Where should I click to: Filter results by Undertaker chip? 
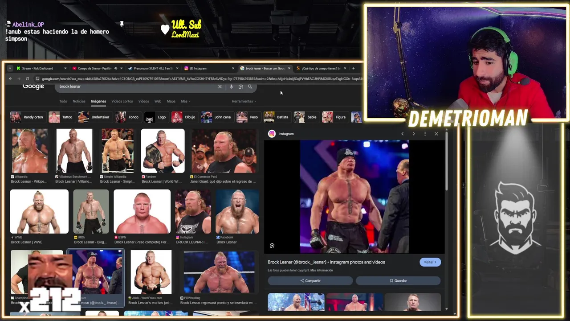[x=94, y=117]
